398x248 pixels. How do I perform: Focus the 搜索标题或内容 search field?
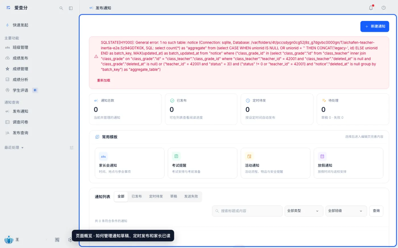pos(247,211)
